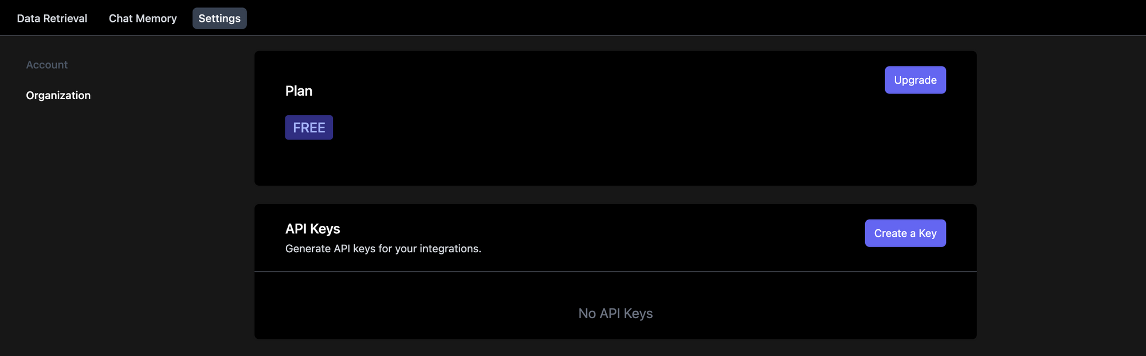This screenshot has width=1146, height=356.
Task: Select Organization in the sidebar
Action: tap(58, 95)
